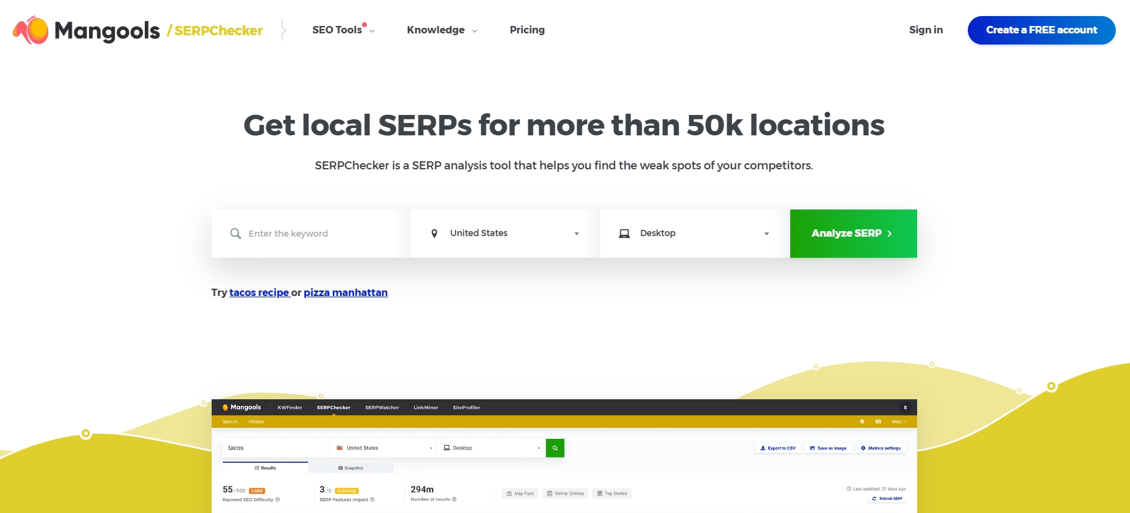Click the green search icon in preview
The width and height of the screenshot is (1130, 513).
(555, 448)
